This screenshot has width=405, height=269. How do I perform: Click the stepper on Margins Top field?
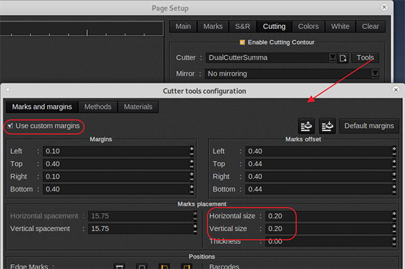pyautogui.click(x=192, y=164)
